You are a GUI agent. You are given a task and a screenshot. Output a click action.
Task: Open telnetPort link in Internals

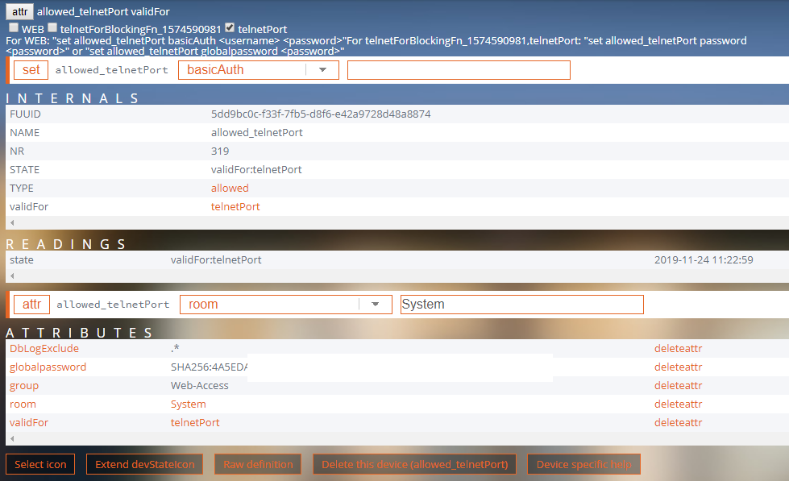pos(235,207)
